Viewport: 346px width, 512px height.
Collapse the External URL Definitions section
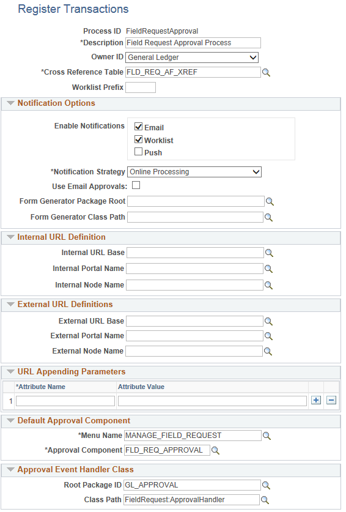click(x=11, y=305)
